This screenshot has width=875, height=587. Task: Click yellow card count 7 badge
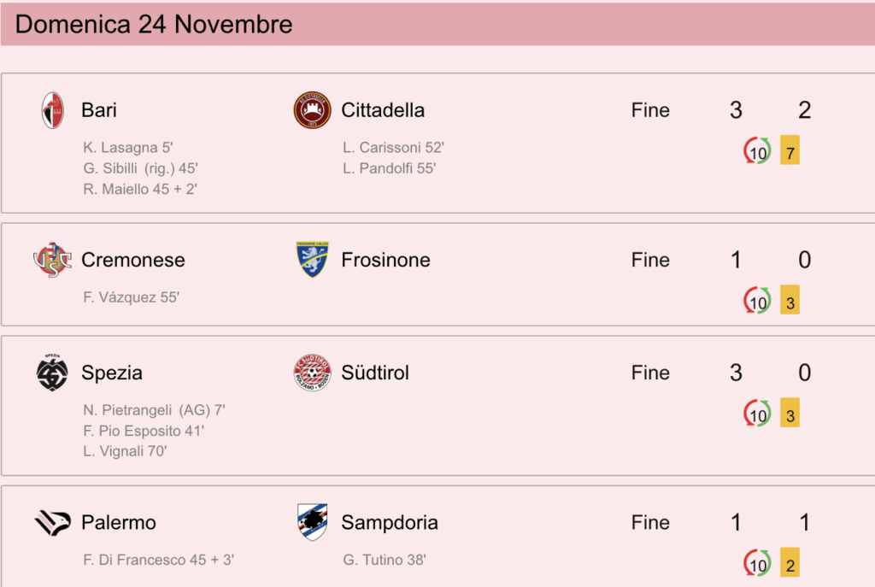tap(790, 150)
